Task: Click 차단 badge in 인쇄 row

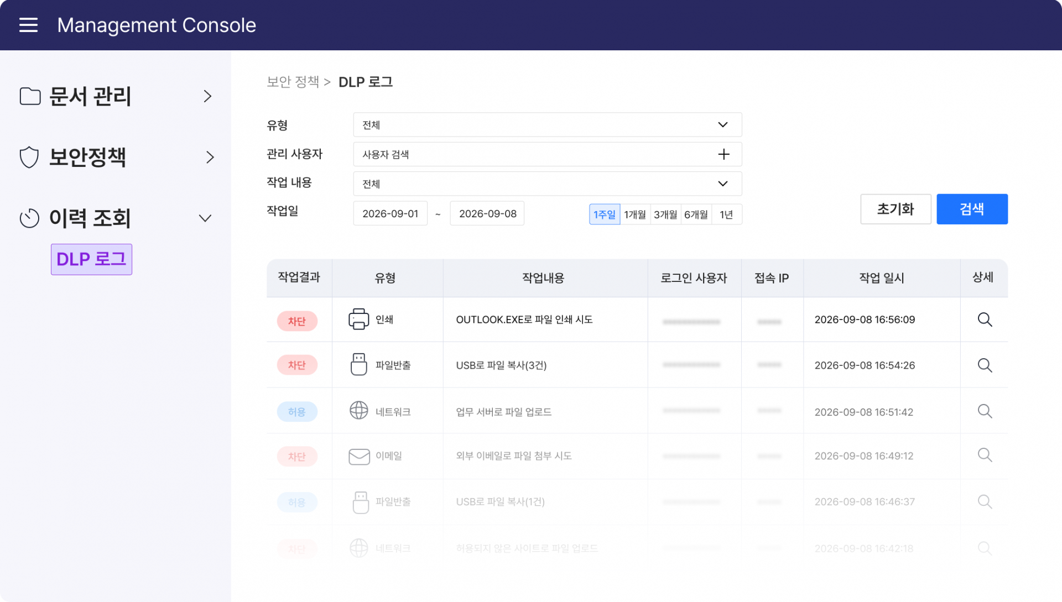Action: click(297, 321)
